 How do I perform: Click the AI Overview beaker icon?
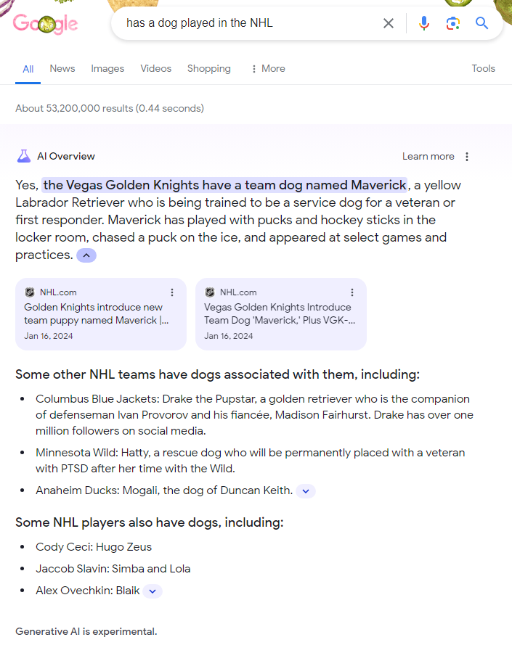coord(23,155)
